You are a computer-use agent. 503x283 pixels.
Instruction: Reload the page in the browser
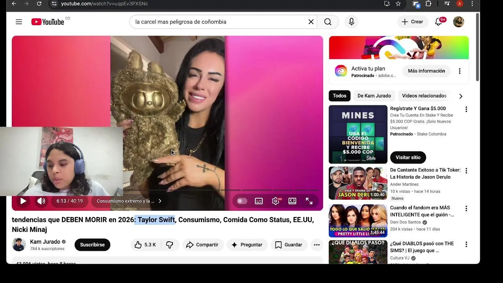point(39,4)
